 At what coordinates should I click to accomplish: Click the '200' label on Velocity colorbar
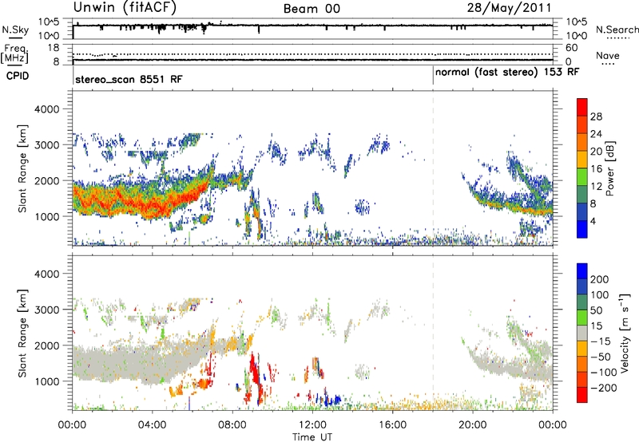coord(600,279)
